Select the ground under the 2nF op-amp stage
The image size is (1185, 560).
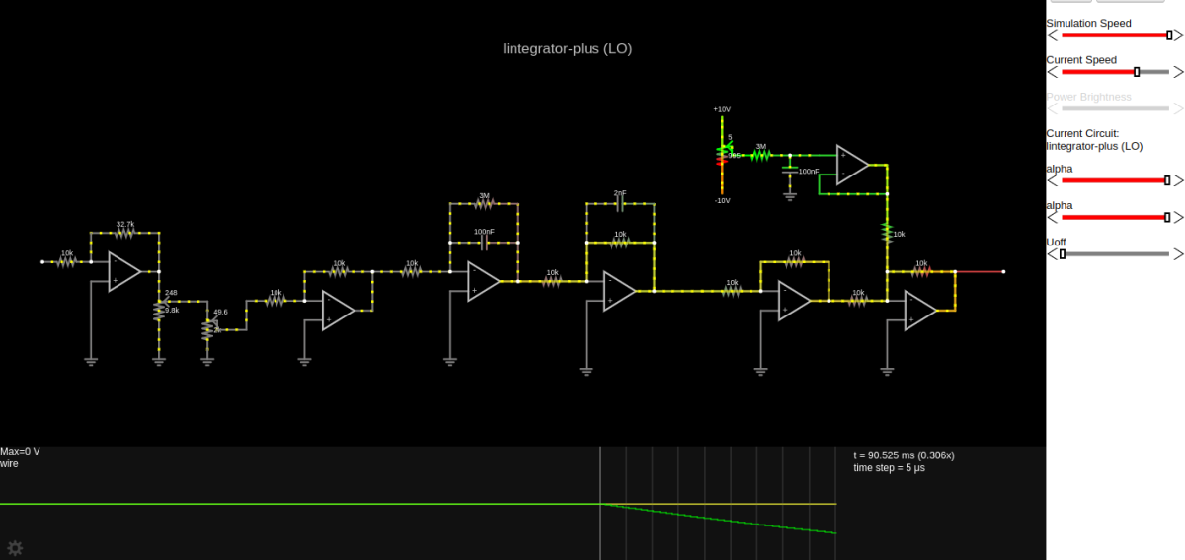(586, 371)
